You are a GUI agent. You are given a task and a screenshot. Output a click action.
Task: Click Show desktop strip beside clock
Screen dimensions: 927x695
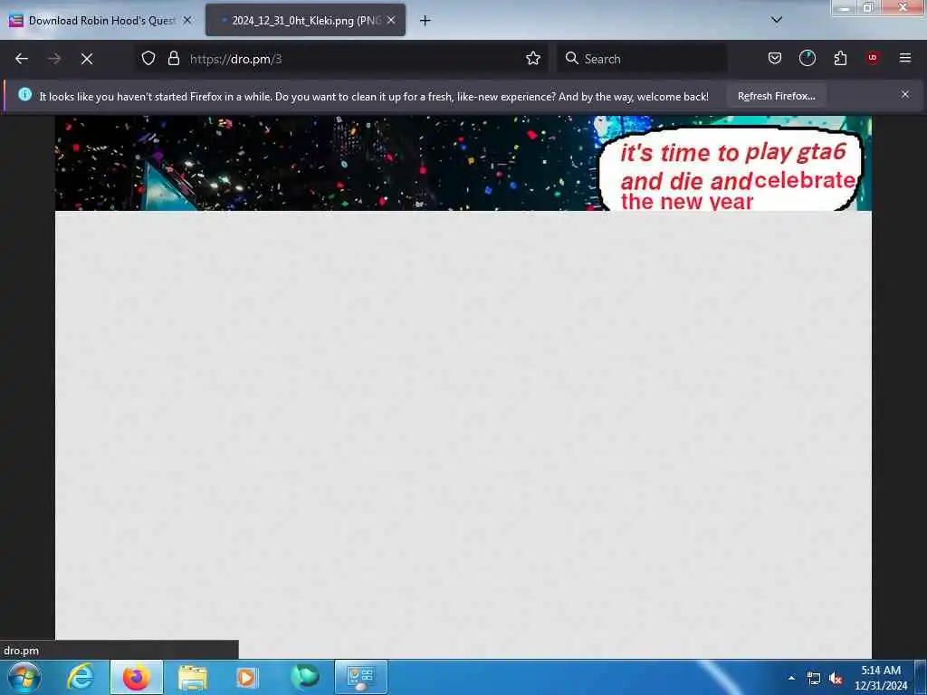coord(921,677)
